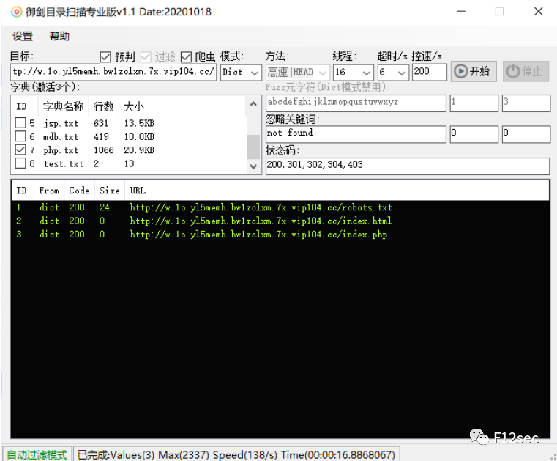Select the index.html result row

280,221
